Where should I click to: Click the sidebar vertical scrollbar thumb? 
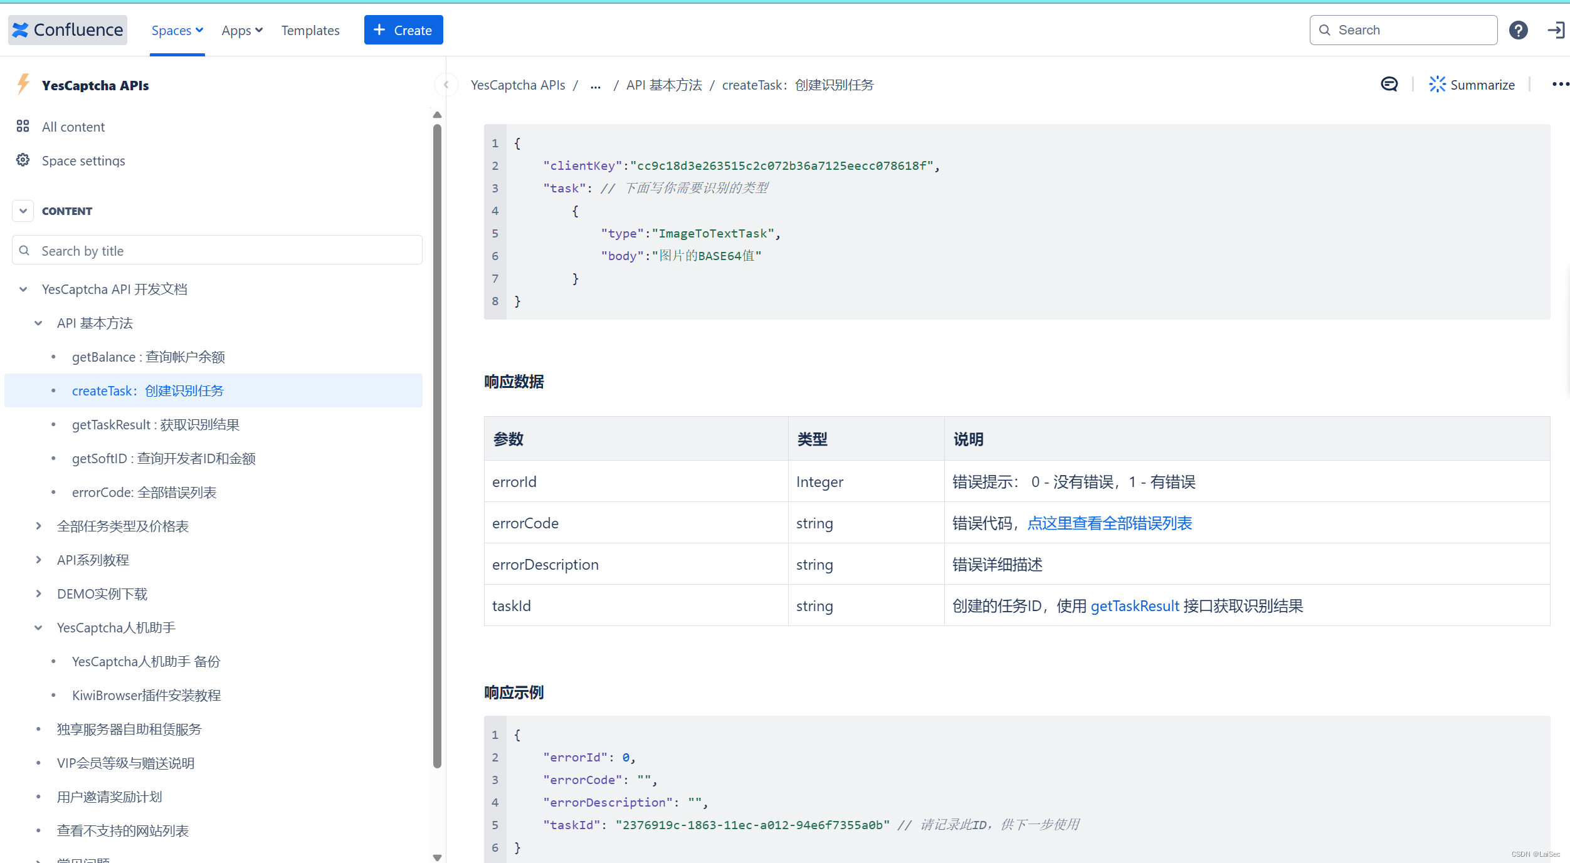tap(437, 446)
